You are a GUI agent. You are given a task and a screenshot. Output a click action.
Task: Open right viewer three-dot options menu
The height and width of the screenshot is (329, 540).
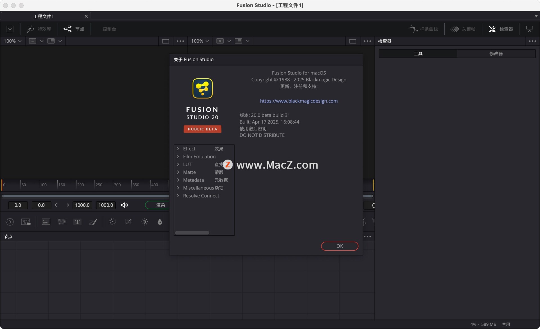[x=367, y=41]
